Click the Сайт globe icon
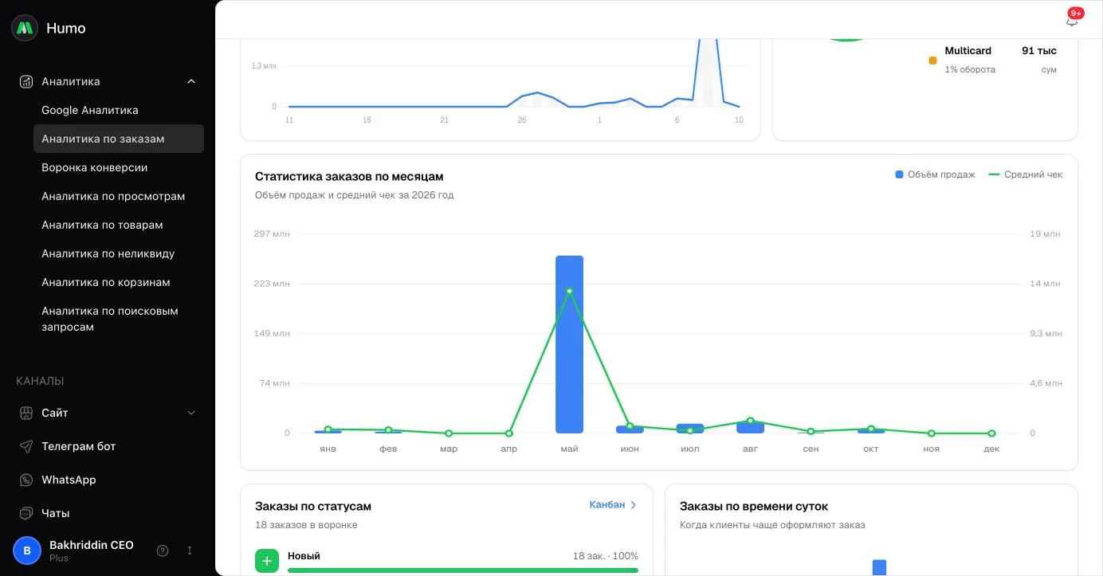The height and width of the screenshot is (576, 1103). (x=26, y=413)
